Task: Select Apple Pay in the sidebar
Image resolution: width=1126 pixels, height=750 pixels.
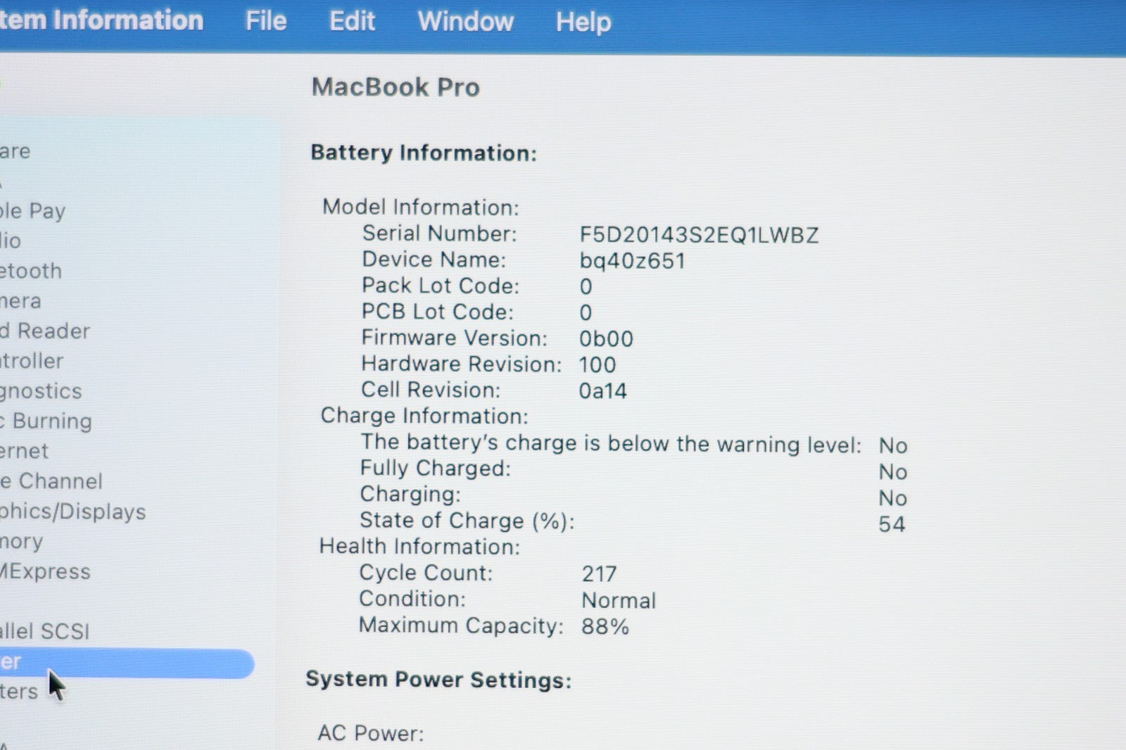Action: tap(32, 210)
